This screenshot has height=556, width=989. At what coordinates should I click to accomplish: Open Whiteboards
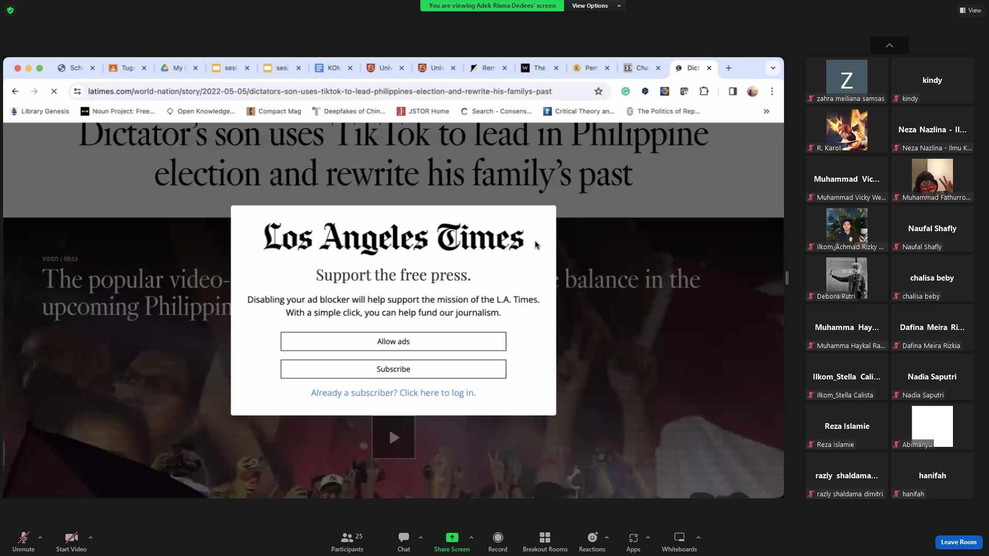tap(679, 542)
